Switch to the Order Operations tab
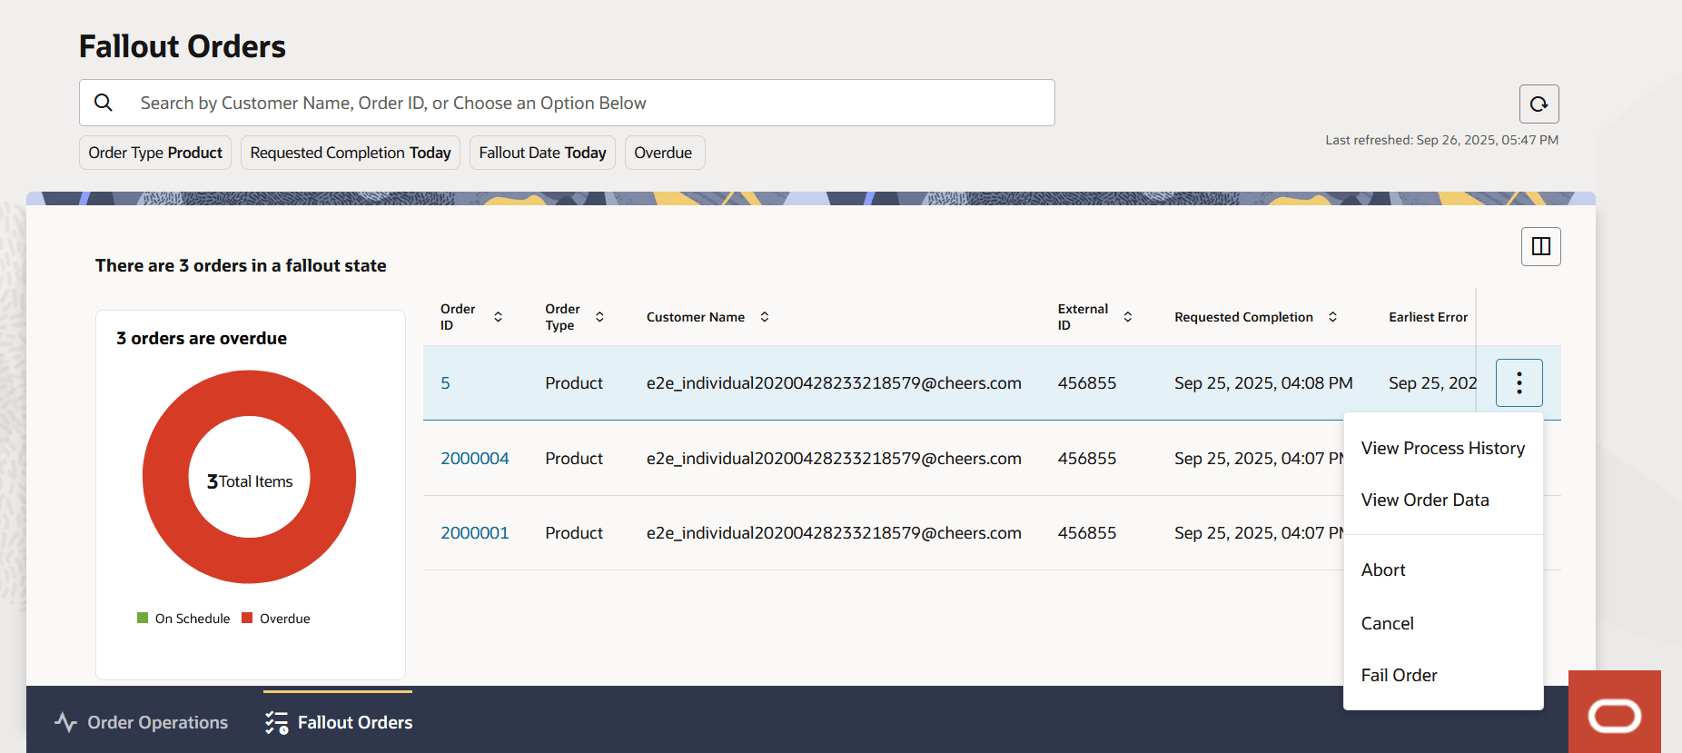This screenshot has height=753, width=1682. 142,722
